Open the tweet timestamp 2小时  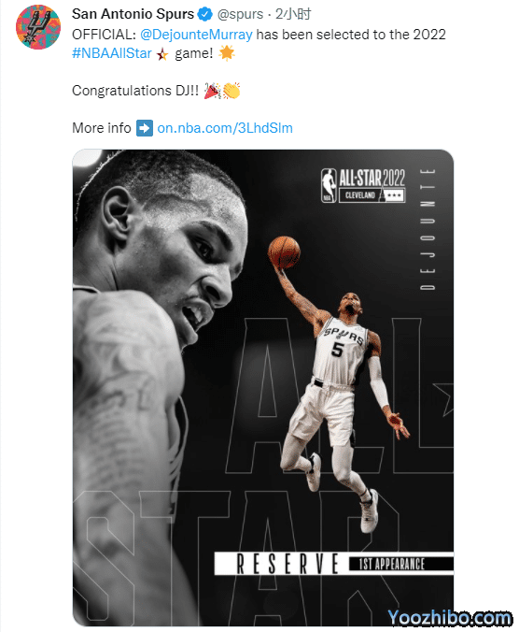pos(293,14)
